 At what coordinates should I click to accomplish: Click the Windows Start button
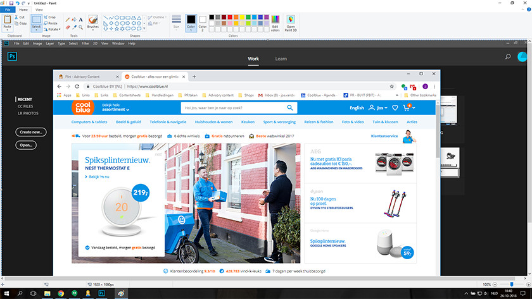click(8, 293)
